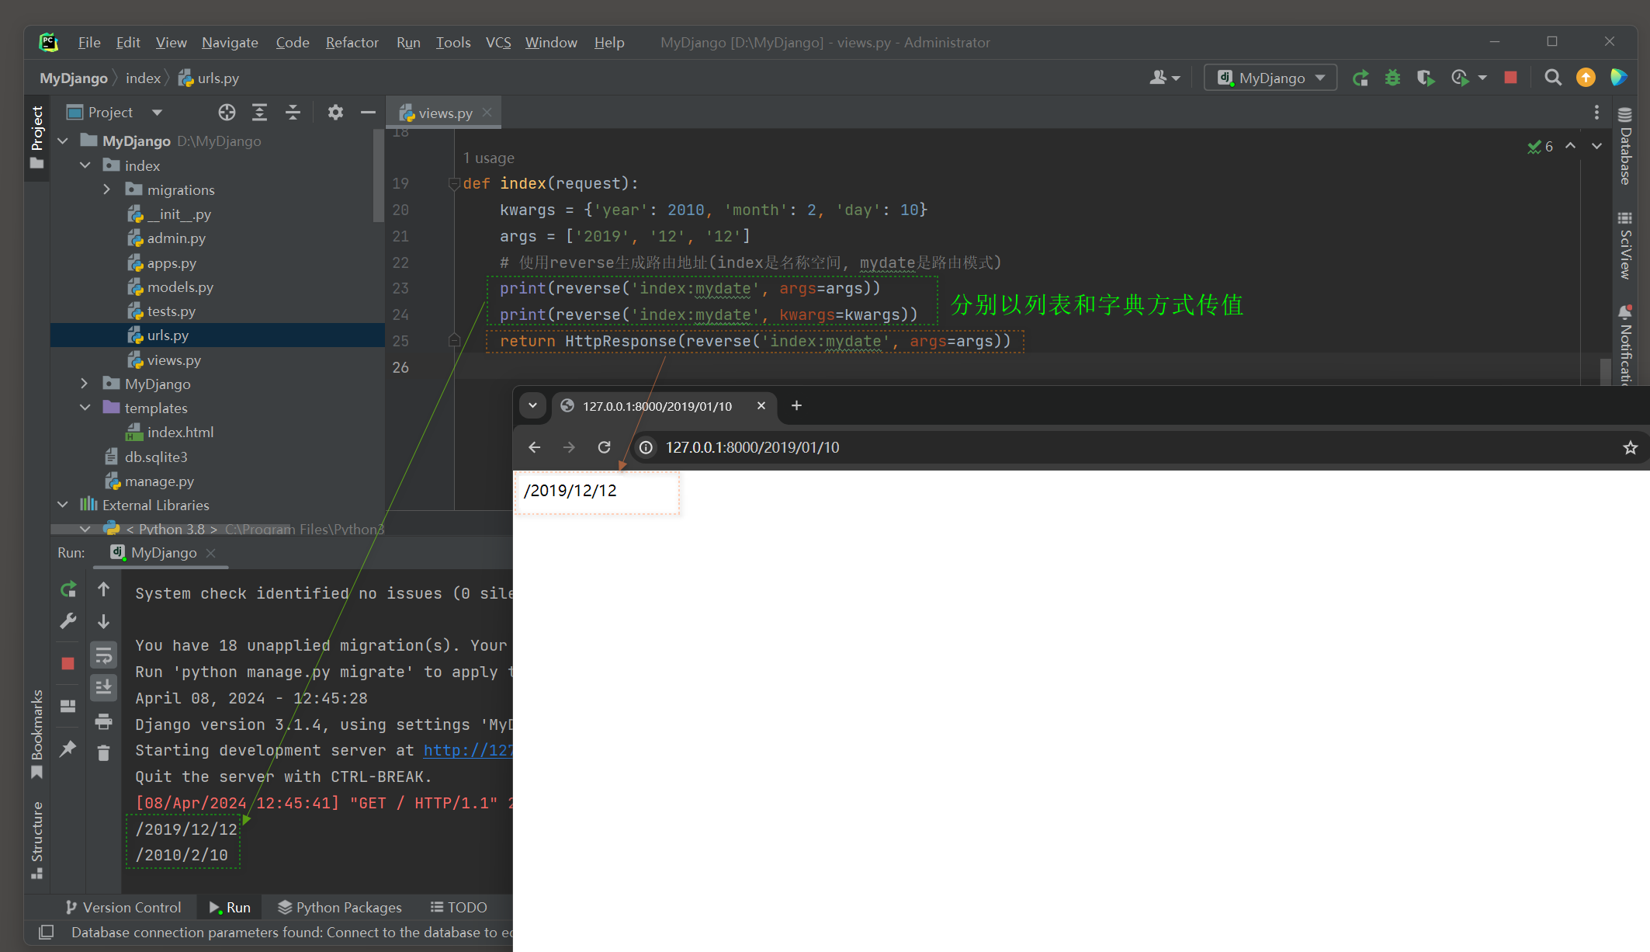
Task: Click the orange update arrow icon
Action: pos(1586,78)
